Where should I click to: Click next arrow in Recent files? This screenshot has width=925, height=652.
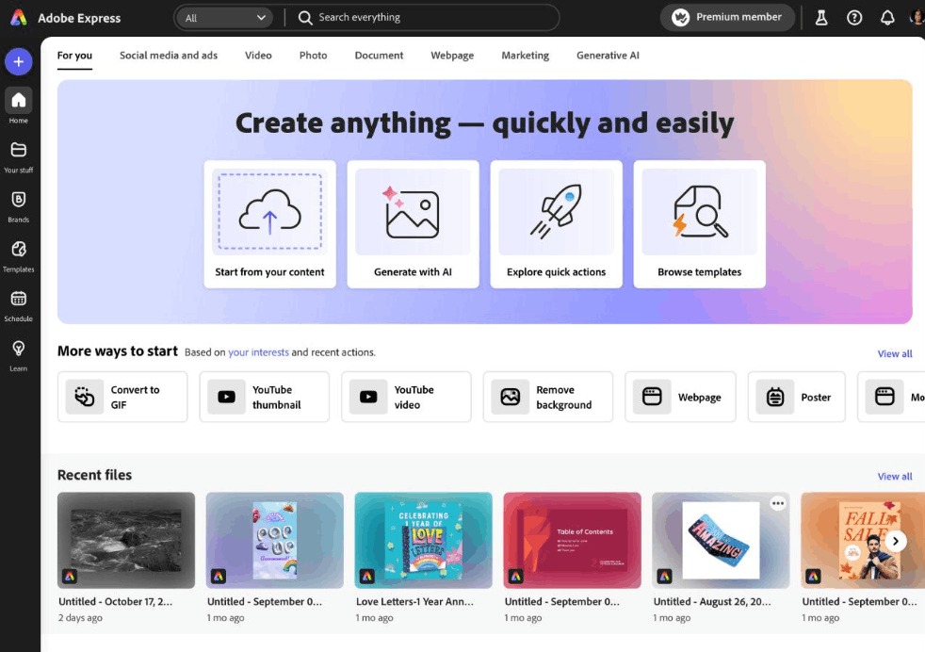[896, 541]
